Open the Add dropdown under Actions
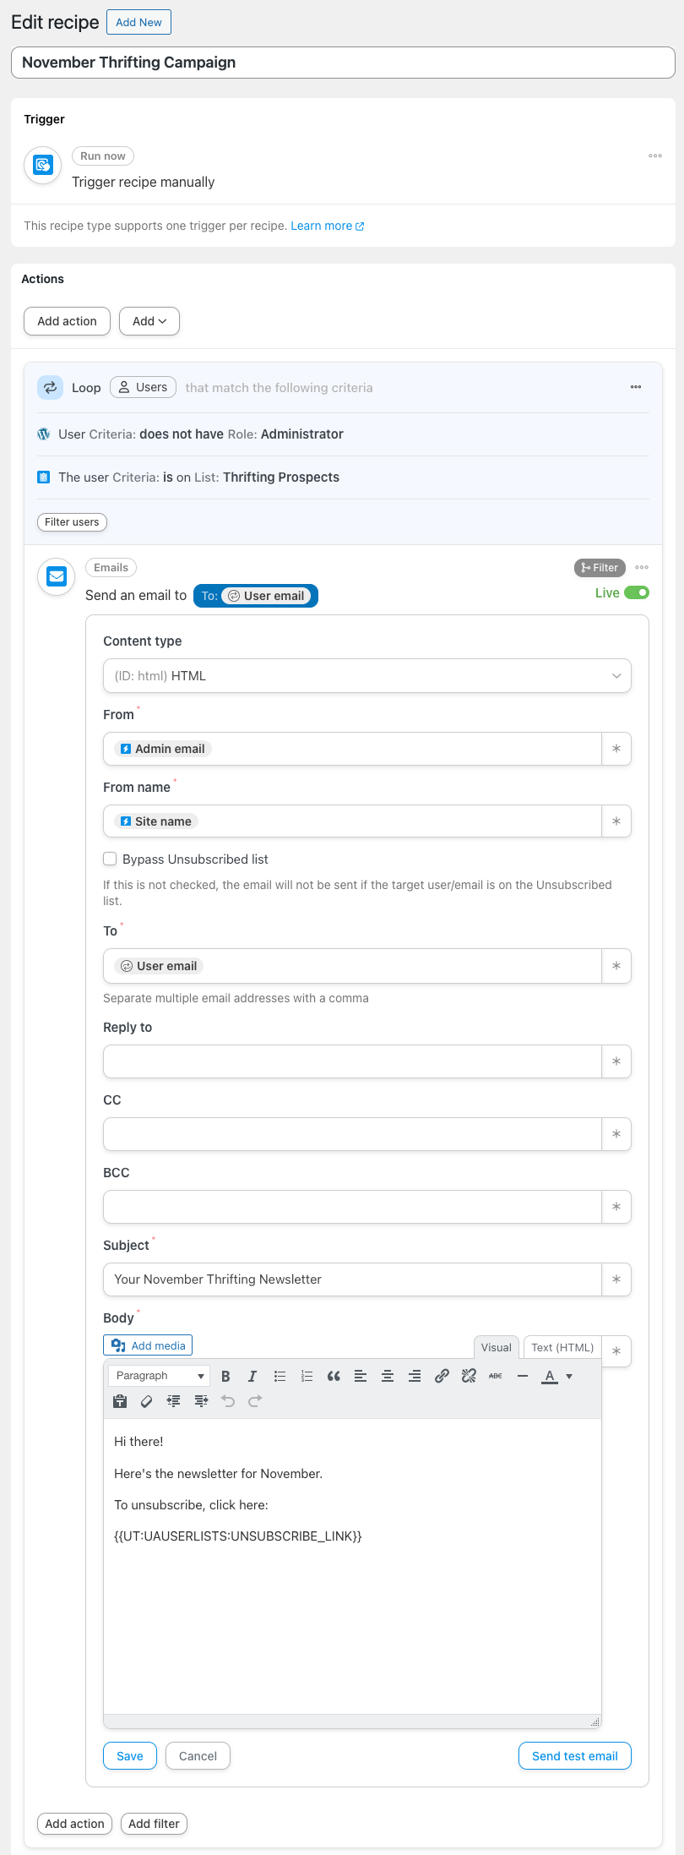Screen dimensions: 684x1855 tap(149, 321)
